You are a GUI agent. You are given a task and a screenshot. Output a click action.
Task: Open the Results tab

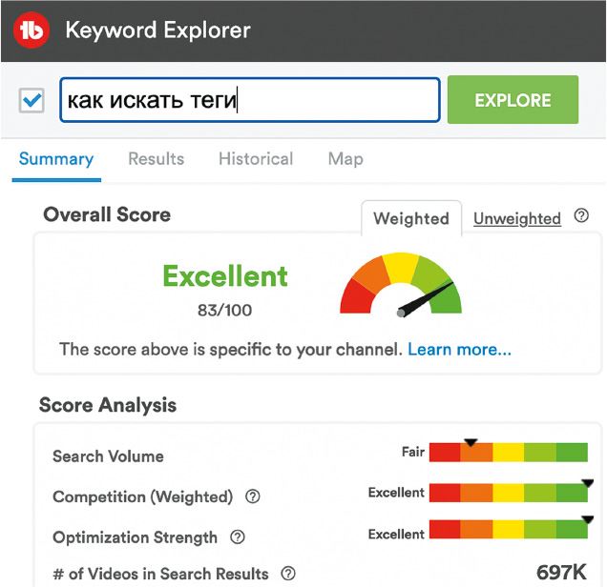[x=156, y=159]
